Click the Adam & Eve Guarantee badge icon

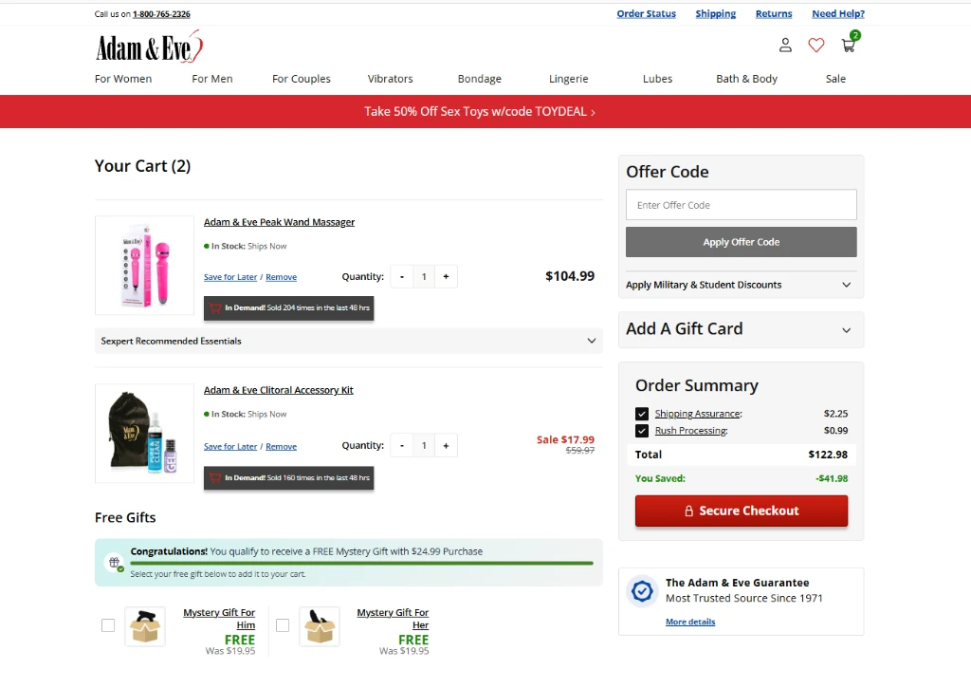pos(642,590)
